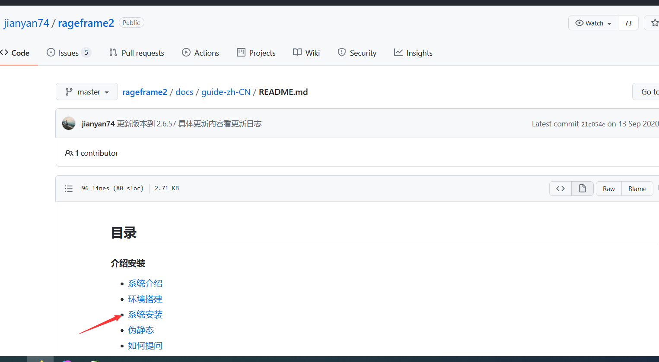
Task: Click the Issues circle icon
Action: (51, 52)
